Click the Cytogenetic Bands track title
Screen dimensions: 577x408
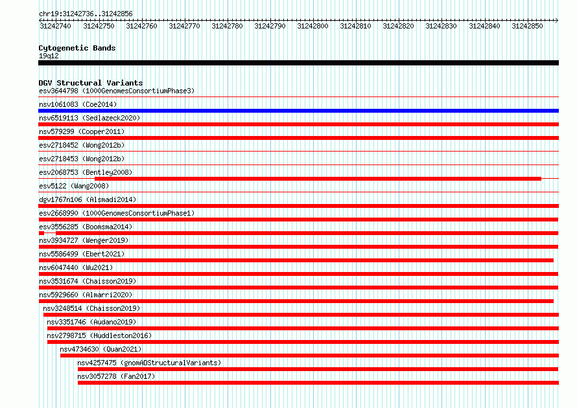tap(77, 48)
